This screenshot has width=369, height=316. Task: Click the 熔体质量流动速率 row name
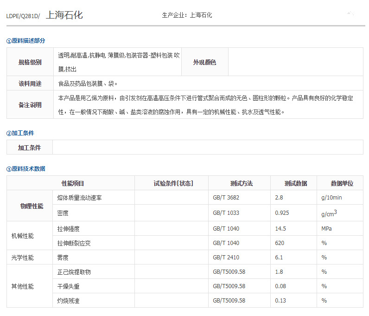[80, 198]
